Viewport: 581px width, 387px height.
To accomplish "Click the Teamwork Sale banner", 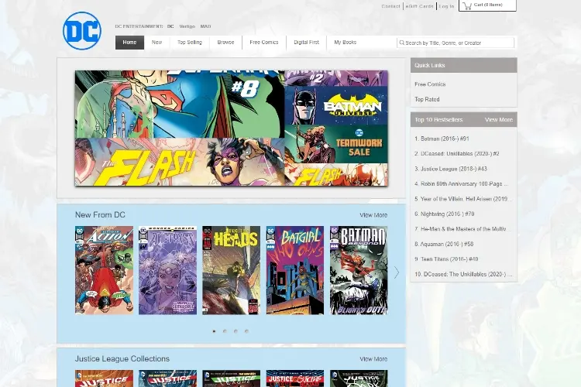I will point(336,144).
